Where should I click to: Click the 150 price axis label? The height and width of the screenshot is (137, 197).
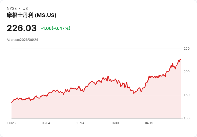[x=187, y=95]
